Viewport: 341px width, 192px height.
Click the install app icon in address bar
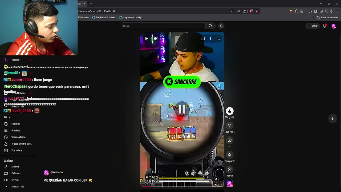(238, 11)
